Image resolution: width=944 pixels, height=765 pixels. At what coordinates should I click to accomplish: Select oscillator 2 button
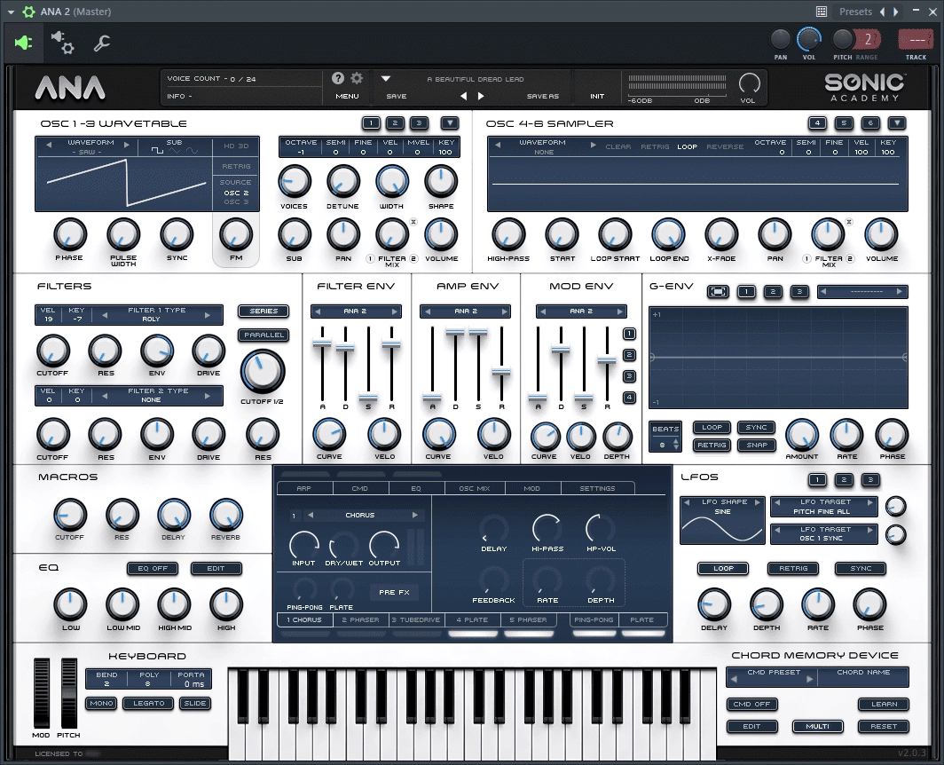click(x=395, y=122)
